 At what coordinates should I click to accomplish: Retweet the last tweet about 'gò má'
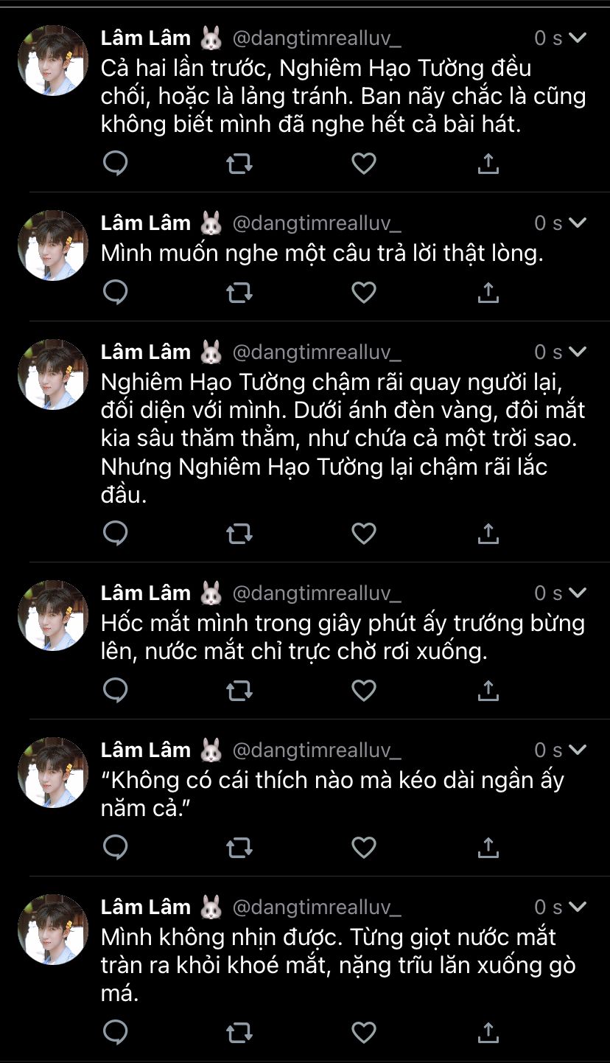tap(239, 1034)
